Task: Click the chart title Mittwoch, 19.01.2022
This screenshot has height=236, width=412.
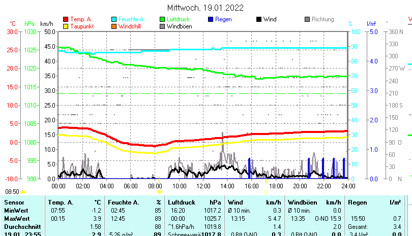Action: pos(205,8)
